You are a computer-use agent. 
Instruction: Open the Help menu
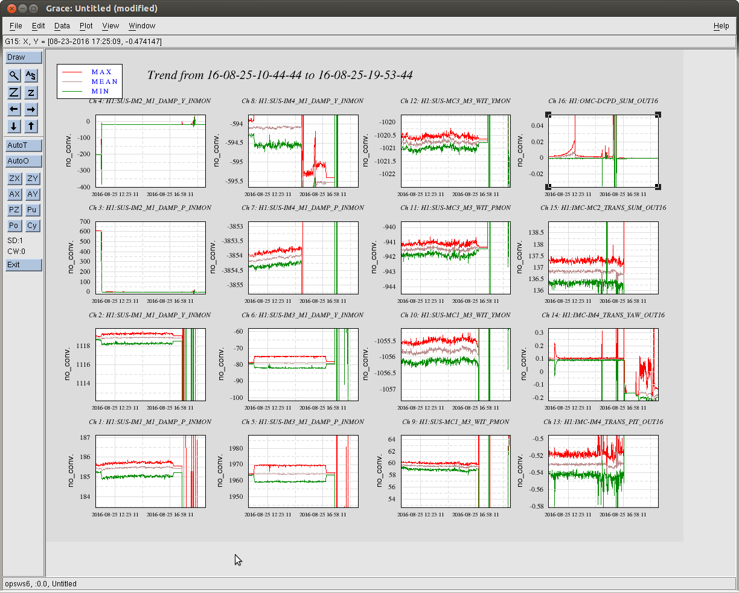coord(721,26)
